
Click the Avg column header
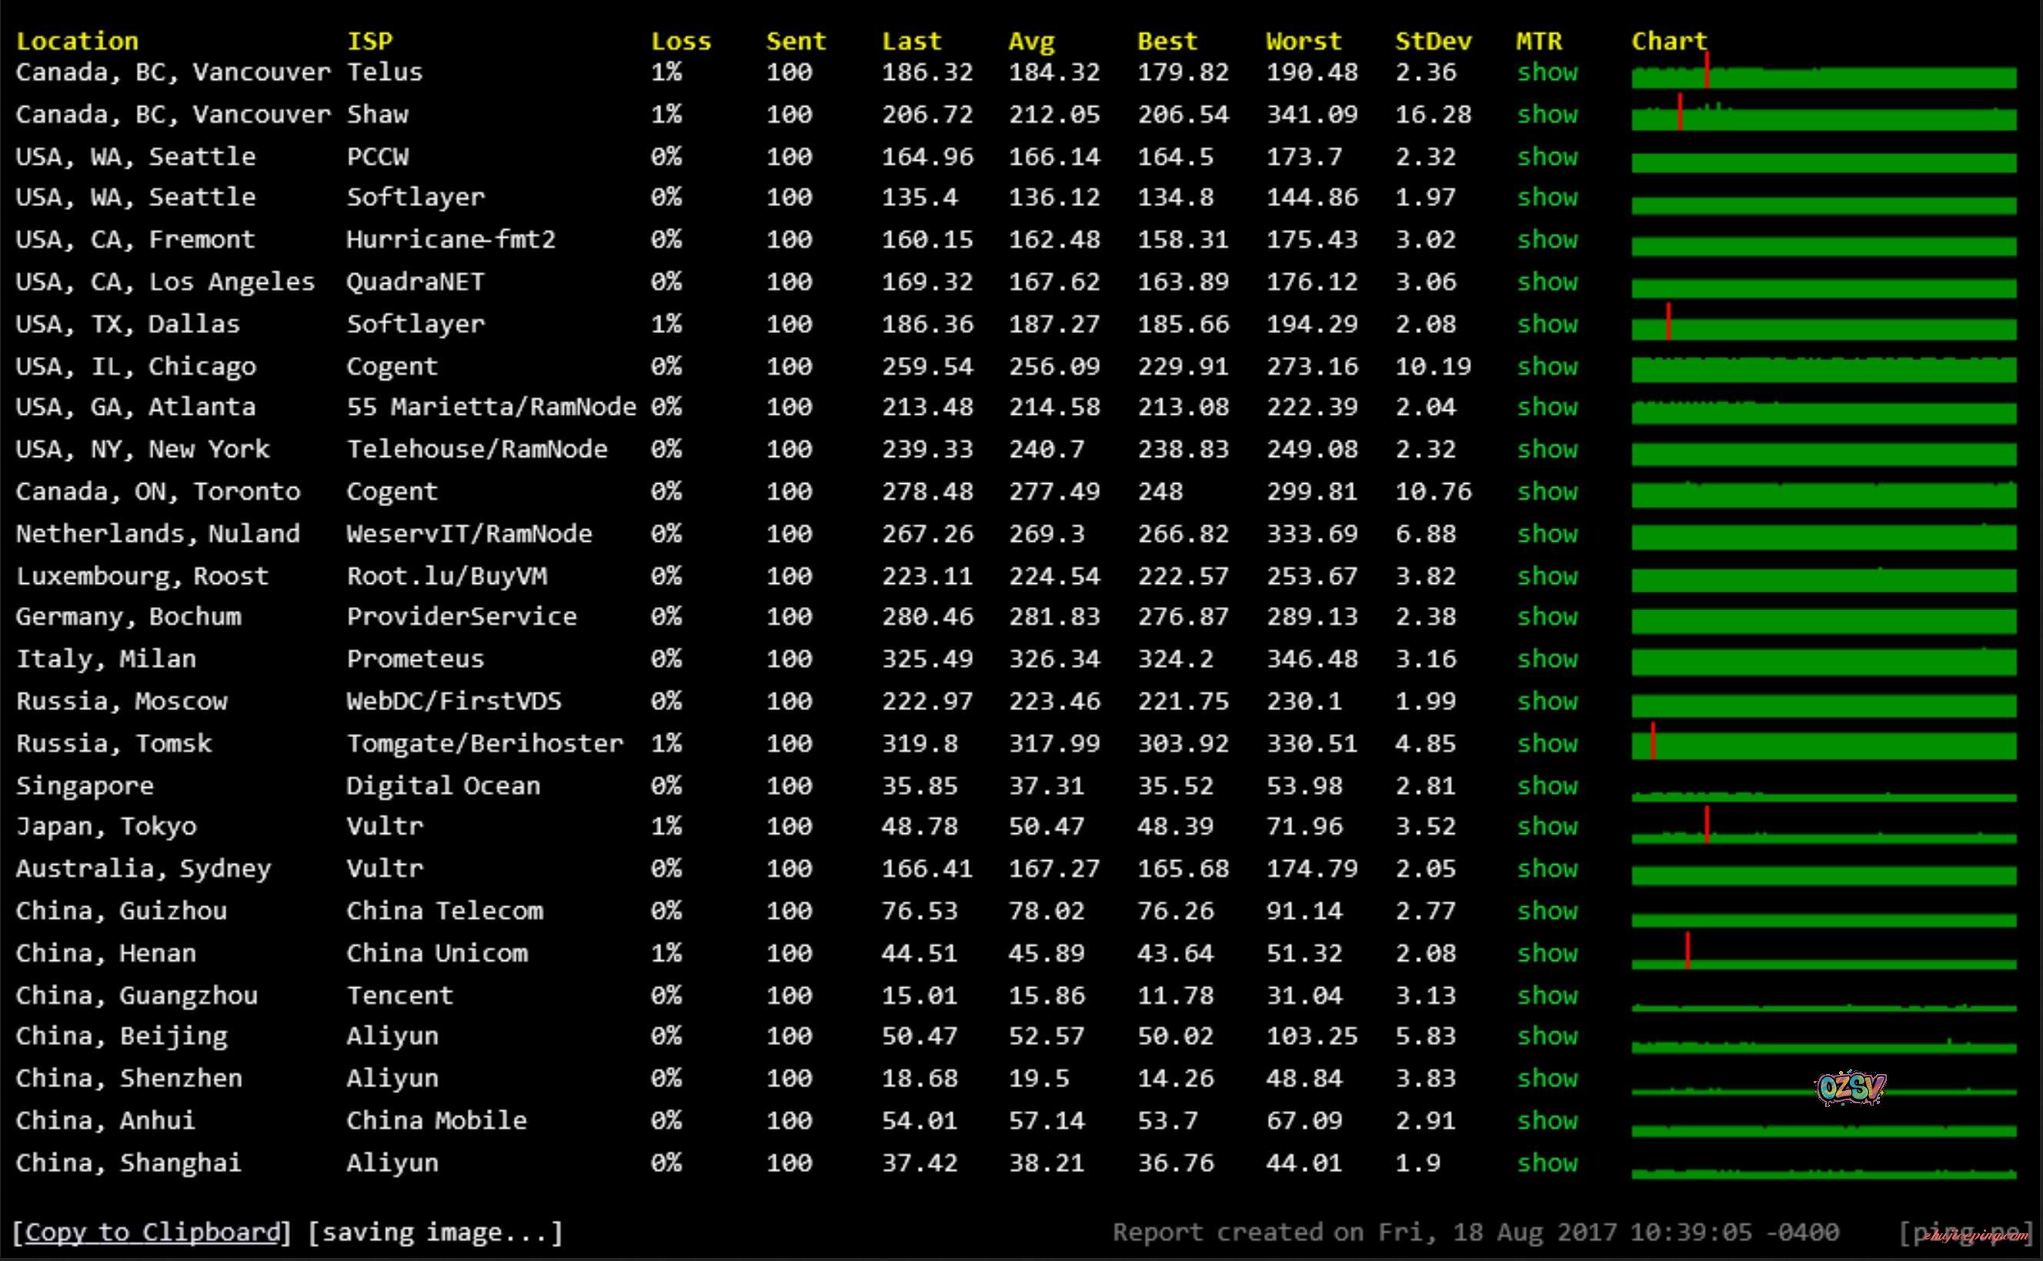coord(1030,41)
